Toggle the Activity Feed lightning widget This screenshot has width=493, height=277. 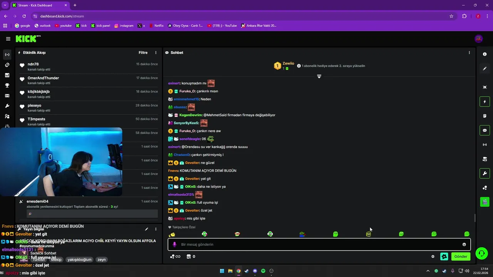pyautogui.click(x=485, y=102)
